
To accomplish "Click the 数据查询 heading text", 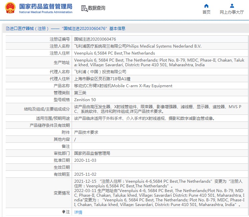I will (x=97, y=8).
